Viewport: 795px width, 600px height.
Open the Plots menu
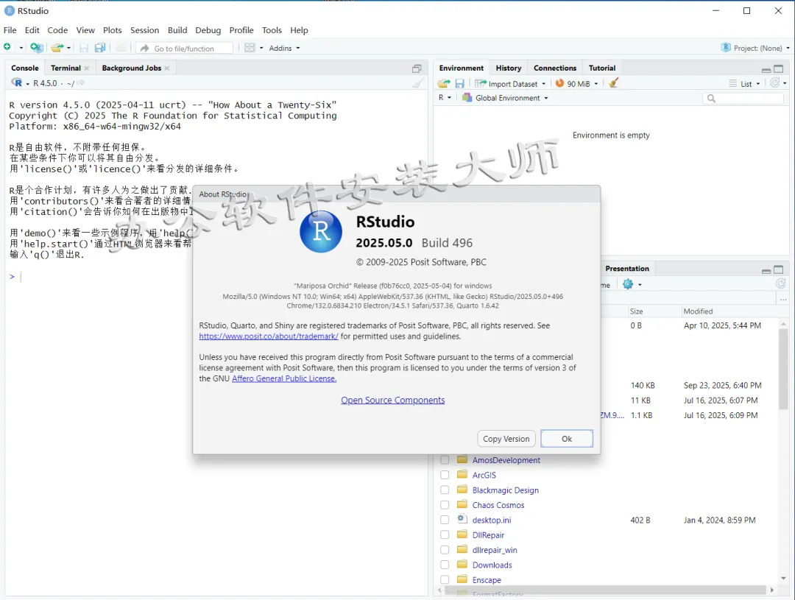click(113, 30)
